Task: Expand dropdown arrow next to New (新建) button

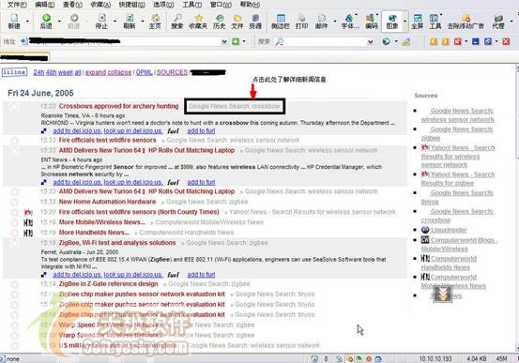Action: pos(27,22)
